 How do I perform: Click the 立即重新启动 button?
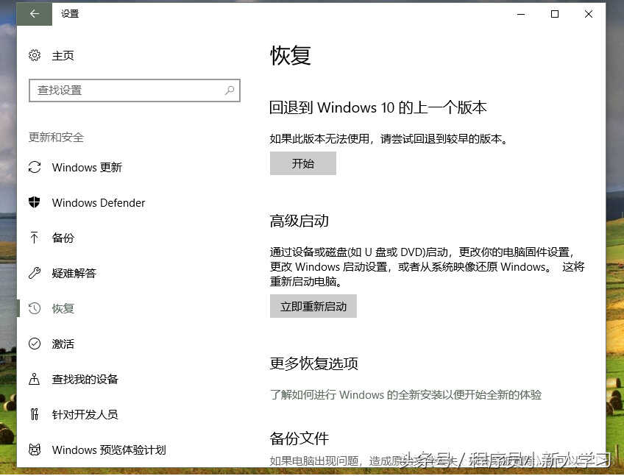click(x=313, y=306)
